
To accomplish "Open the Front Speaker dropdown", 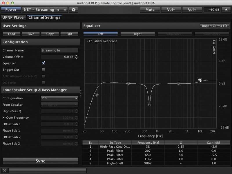I will point(59,105).
